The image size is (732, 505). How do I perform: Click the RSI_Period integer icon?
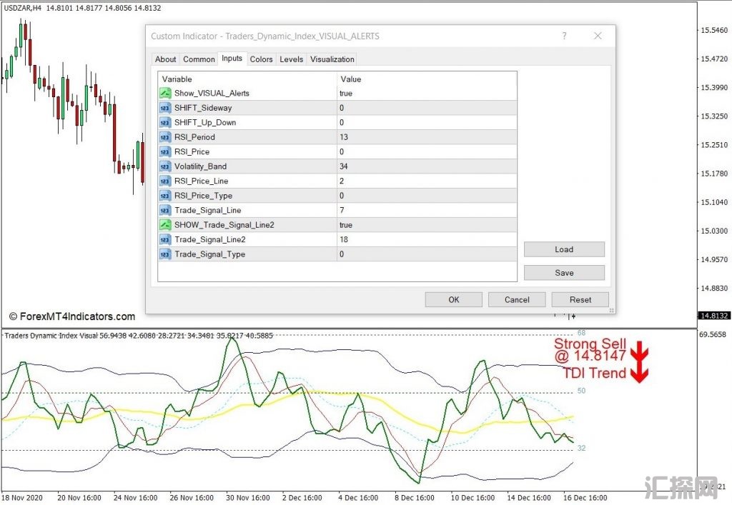click(x=165, y=137)
